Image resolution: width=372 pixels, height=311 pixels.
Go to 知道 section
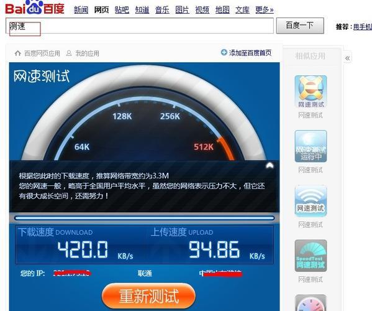click(x=142, y=10)
